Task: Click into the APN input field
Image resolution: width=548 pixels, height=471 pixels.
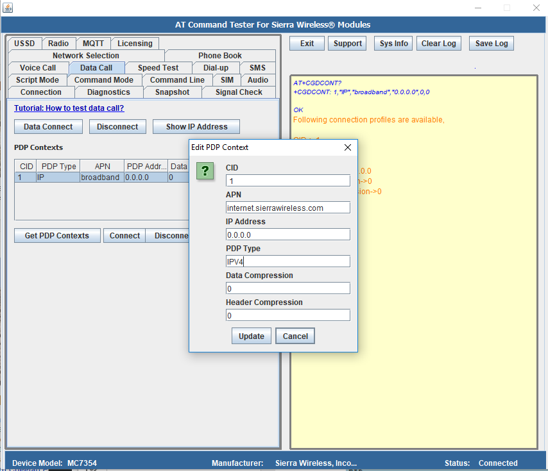Action: coord(288,208)
